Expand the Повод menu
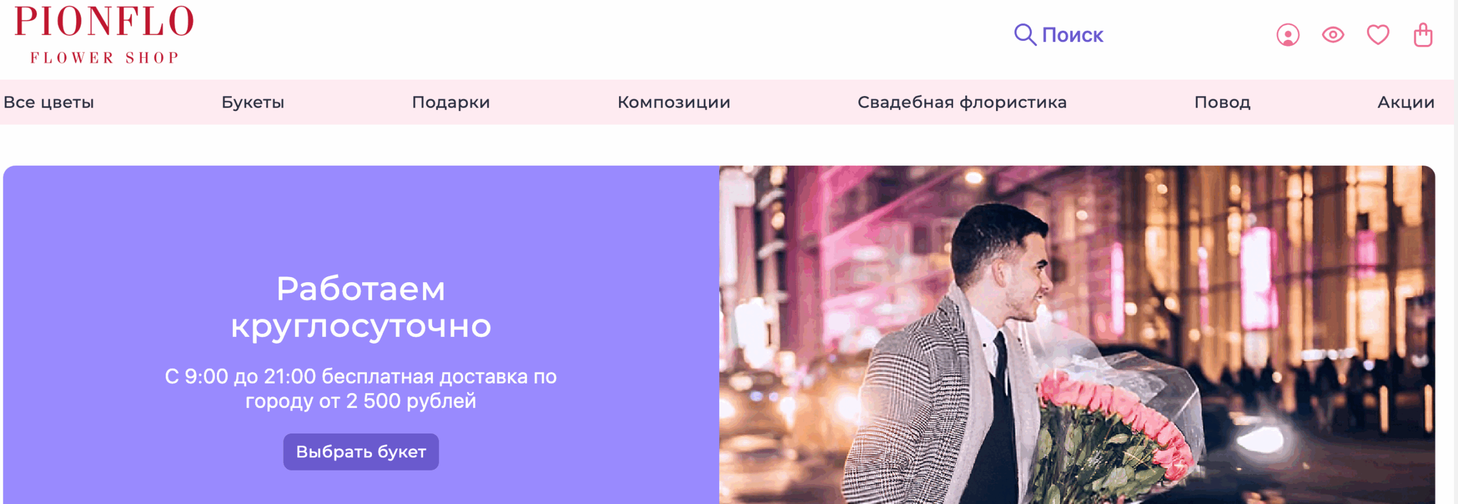The height and width of the screenshot is (504, 1458). (x=1222, y=102)
